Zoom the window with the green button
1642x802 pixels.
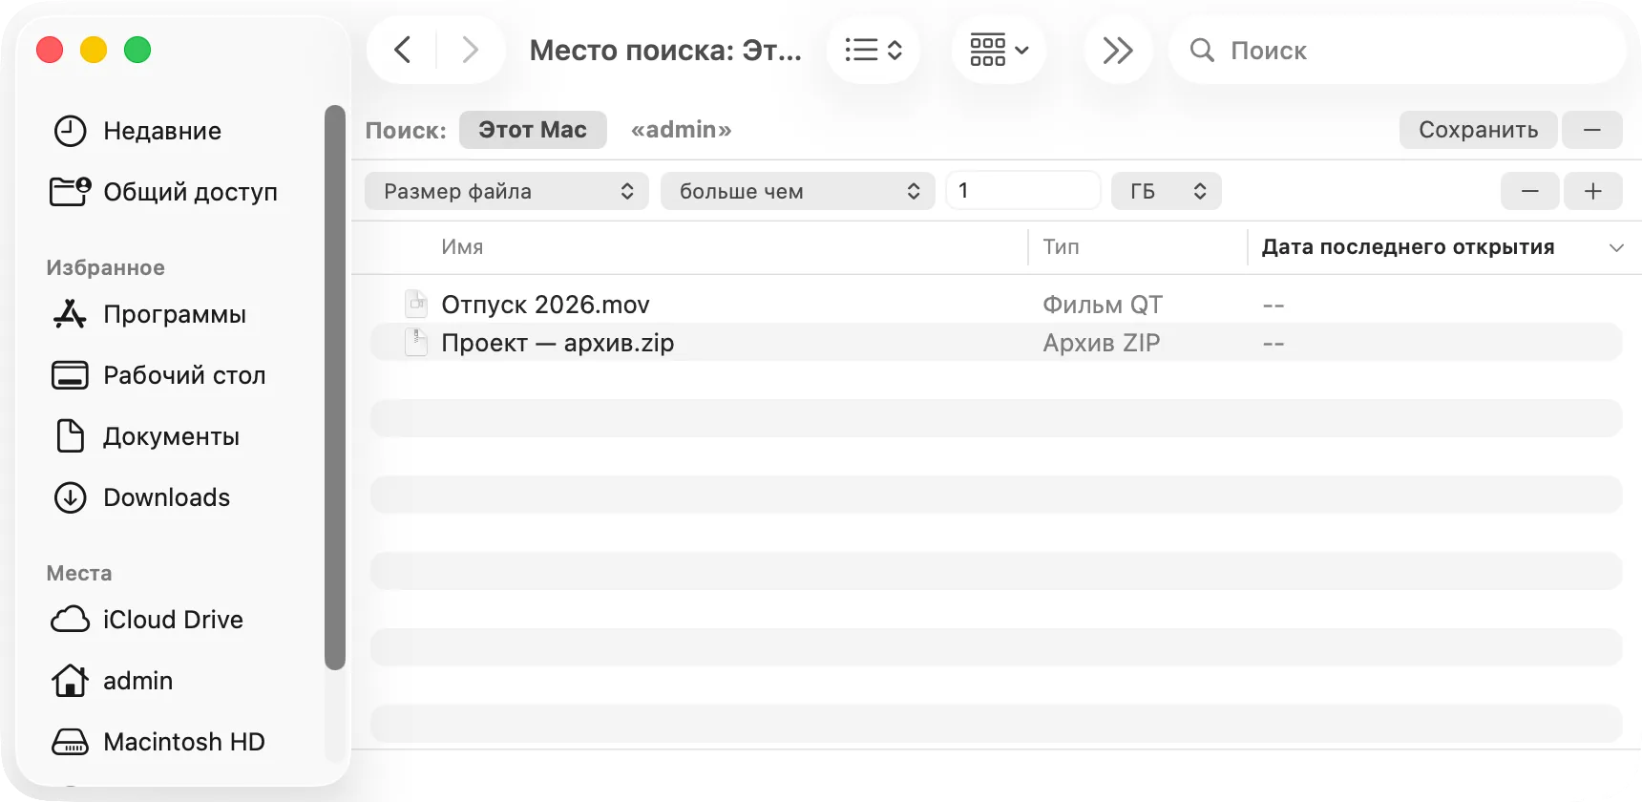click(137, 50)
